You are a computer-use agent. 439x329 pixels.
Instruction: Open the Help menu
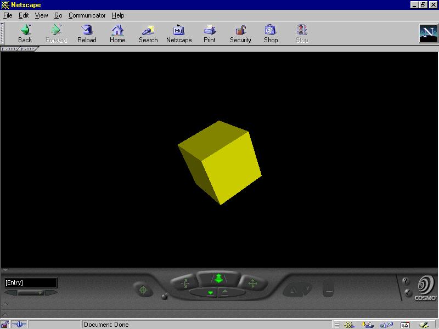click(x=118, y=15)
